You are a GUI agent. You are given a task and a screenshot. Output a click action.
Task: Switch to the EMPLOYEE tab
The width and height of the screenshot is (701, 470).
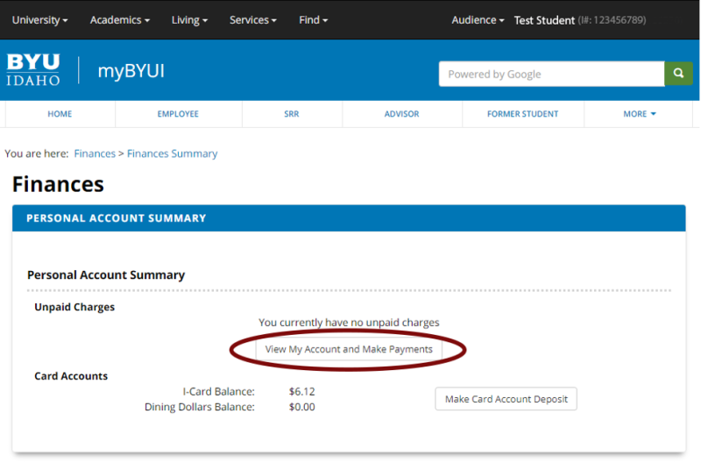point(178,114)
